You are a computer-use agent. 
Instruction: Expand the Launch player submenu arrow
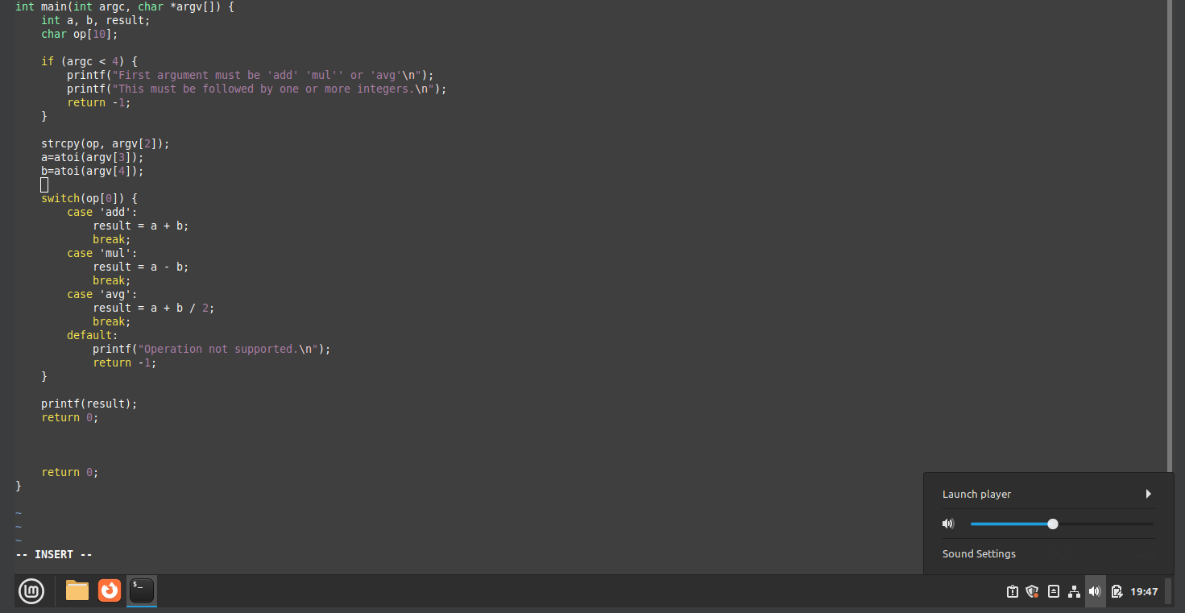point(1148,494)
